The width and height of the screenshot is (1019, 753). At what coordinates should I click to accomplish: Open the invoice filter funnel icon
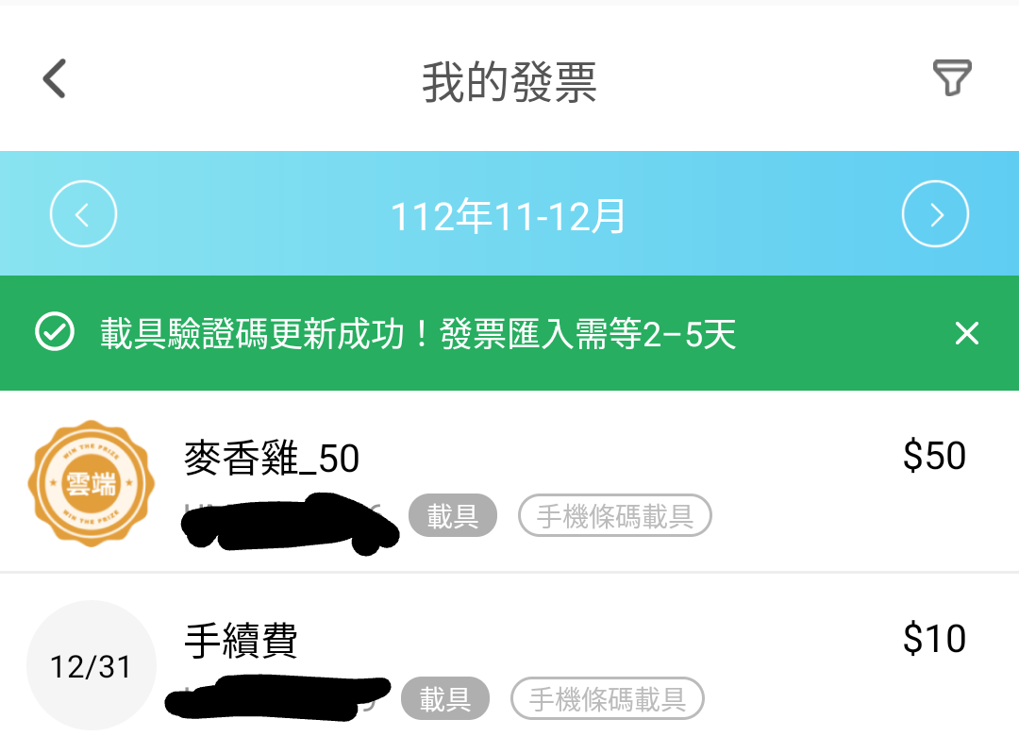pos(952,78)
